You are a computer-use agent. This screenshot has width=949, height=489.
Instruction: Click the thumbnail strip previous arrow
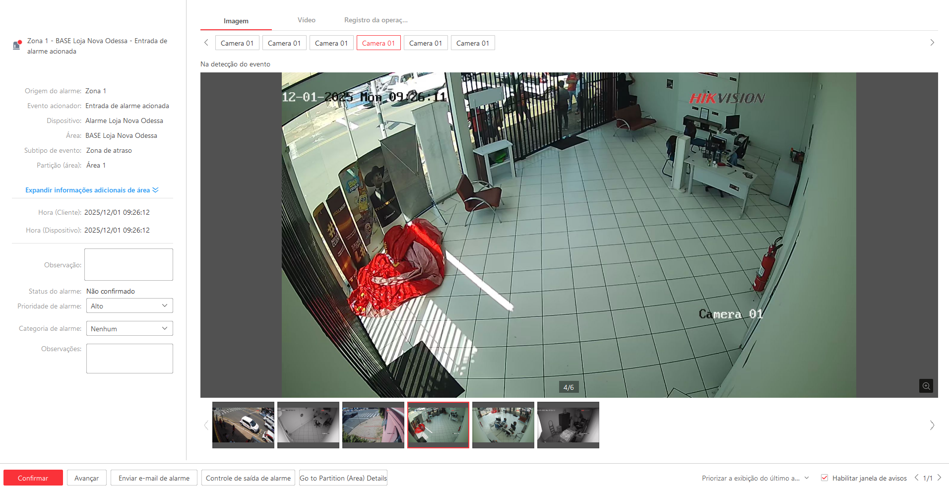click(x=206, y=425)
